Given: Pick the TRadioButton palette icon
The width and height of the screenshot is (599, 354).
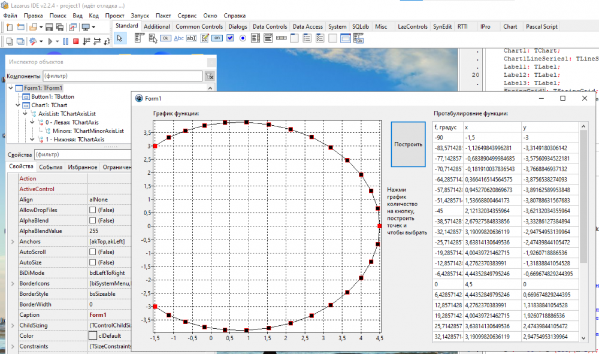Looking at the screenshot, I should 243,38.
